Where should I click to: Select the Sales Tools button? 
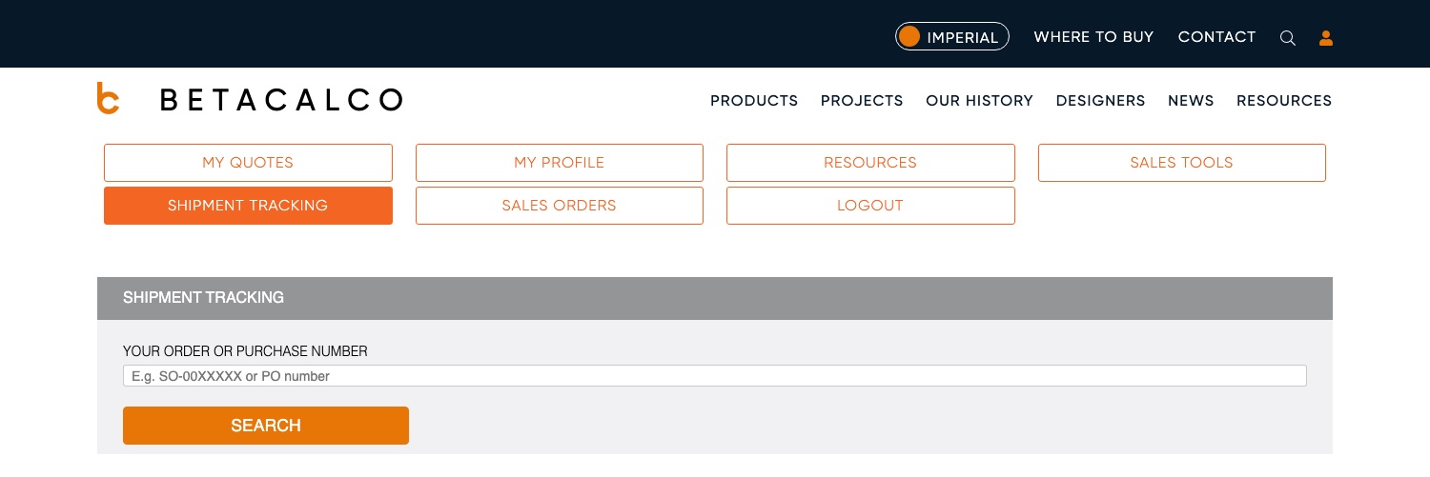pos(1182,163)
